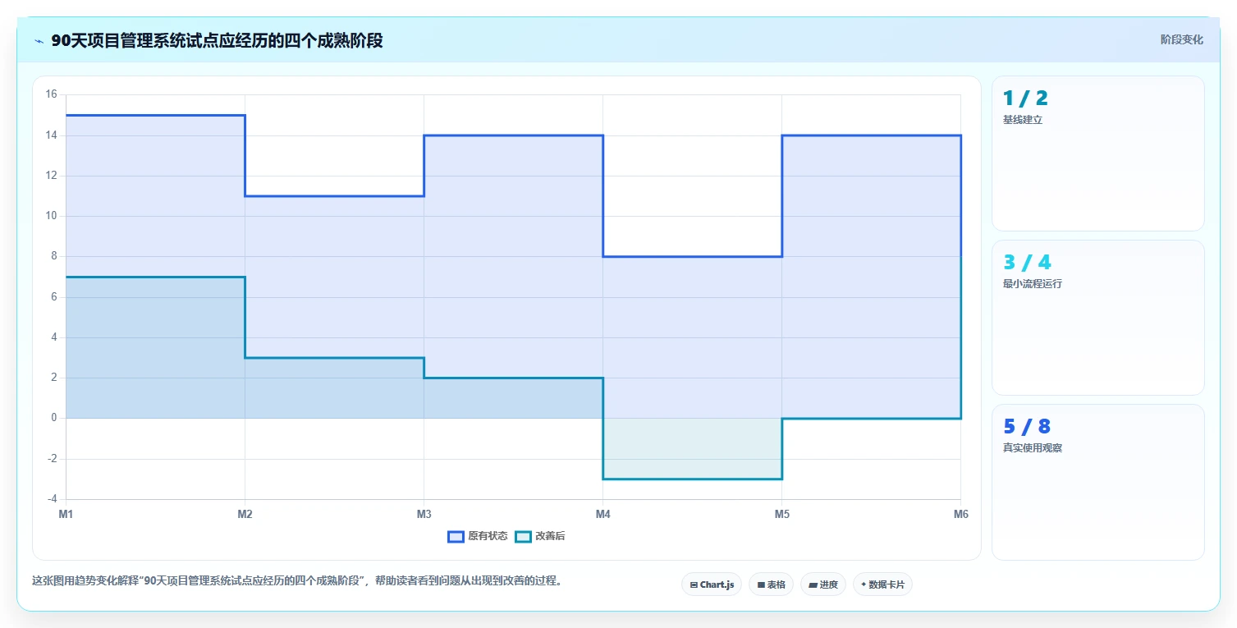Click the lightning icon beside the title
Image resolution: width=1237 pixels, height=628 pixels.
(39, 41)
